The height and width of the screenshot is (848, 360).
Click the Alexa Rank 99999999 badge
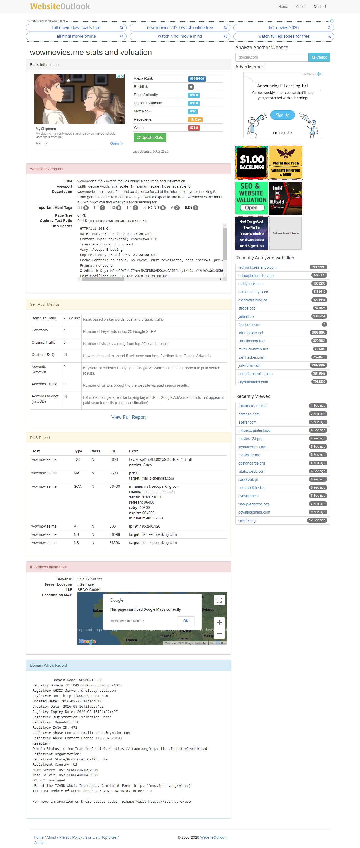click(197, 79)
